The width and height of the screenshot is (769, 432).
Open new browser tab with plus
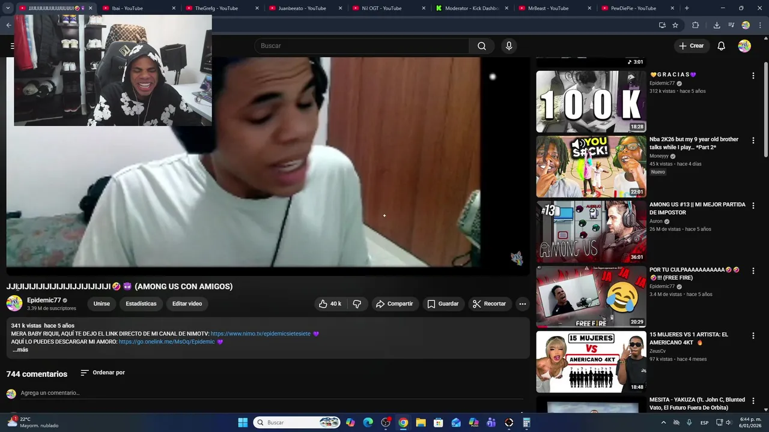click(687, 8)
